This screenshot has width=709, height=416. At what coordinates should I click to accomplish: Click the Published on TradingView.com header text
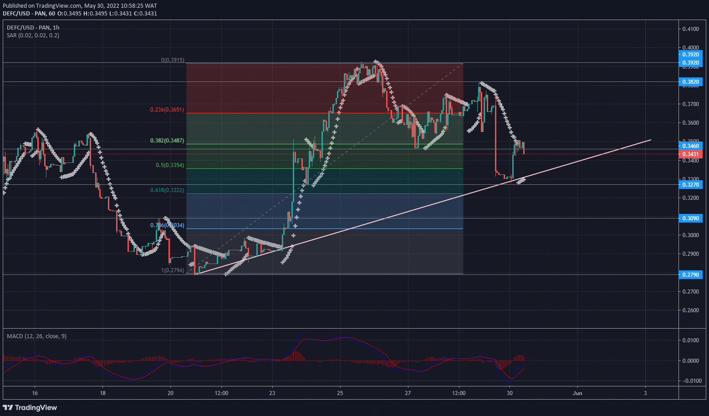click(80, 6)
